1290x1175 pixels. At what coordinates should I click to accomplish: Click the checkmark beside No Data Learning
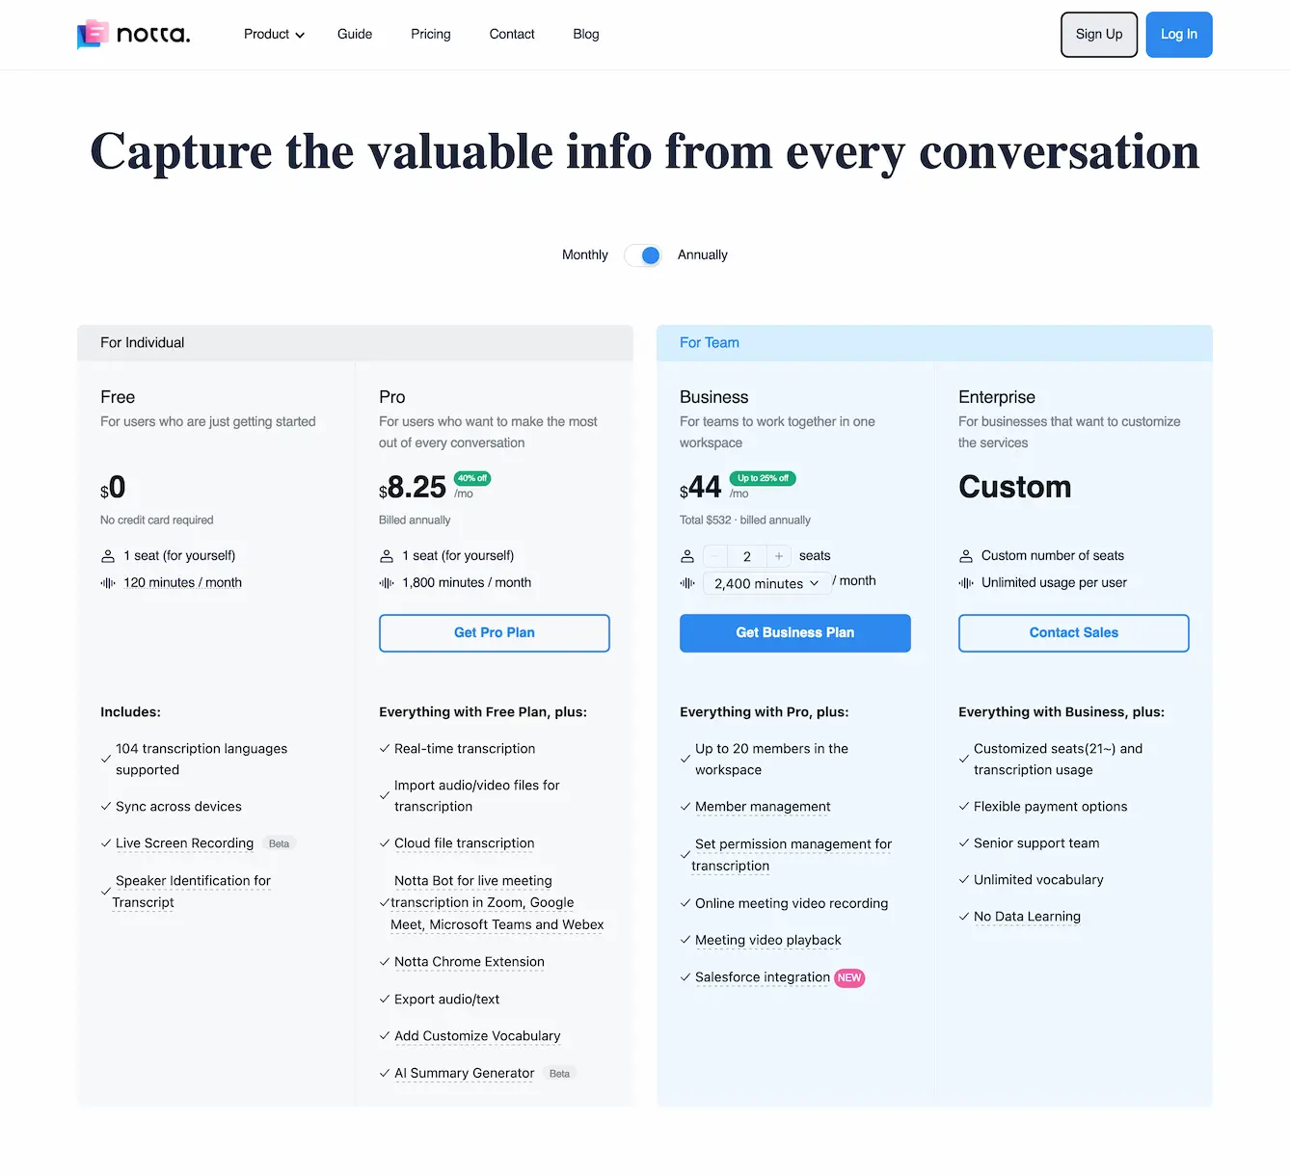tap(964, 917)
